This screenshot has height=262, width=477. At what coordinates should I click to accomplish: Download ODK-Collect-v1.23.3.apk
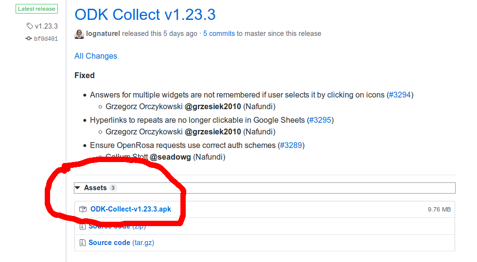tap(131, 209)
